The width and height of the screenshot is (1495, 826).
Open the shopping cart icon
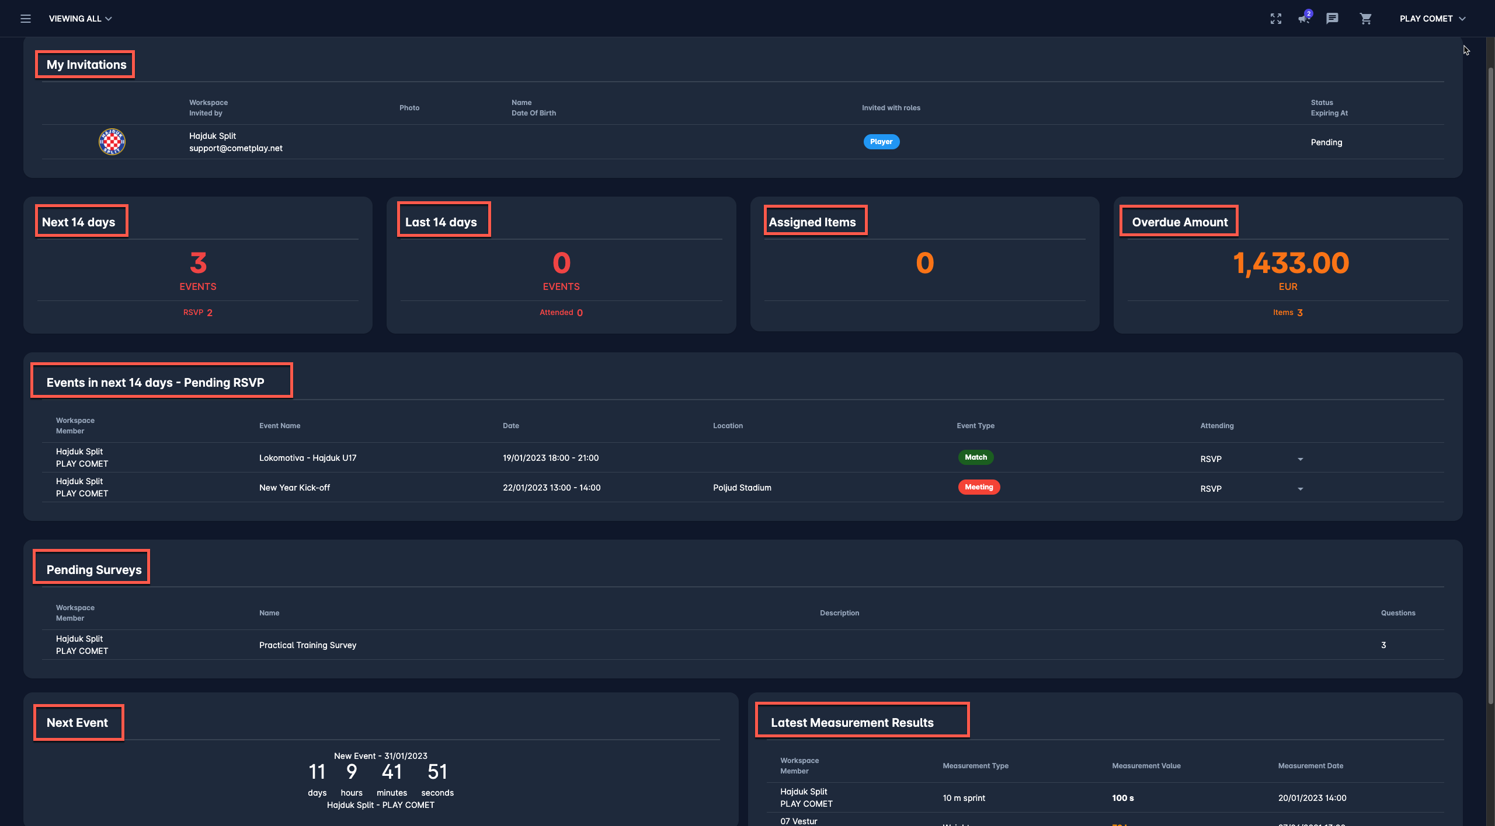(x=1365, y=19)
